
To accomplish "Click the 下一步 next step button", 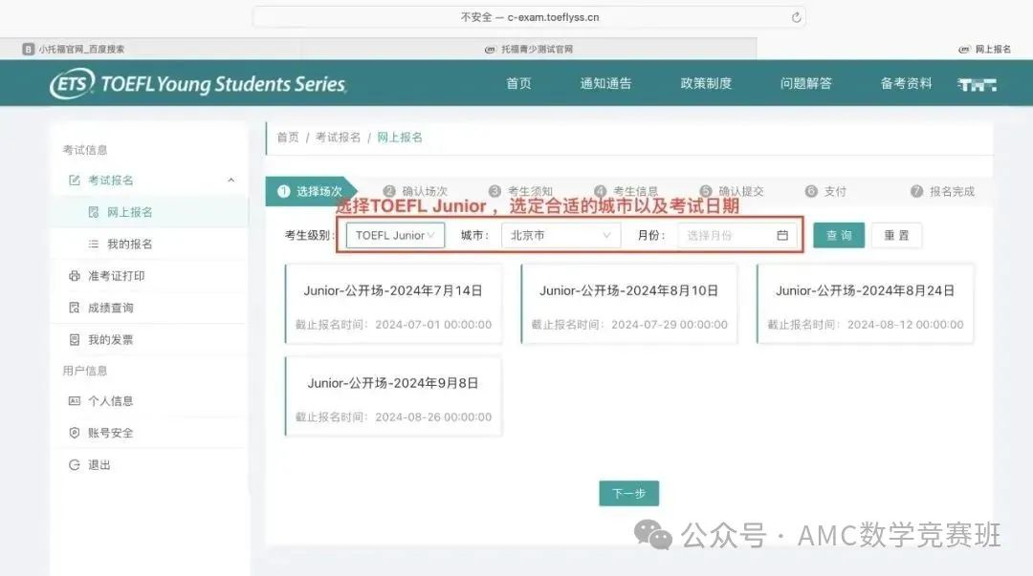I will 628,493.
